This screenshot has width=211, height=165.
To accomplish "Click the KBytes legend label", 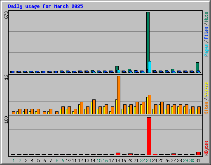I will coord(206,148).
